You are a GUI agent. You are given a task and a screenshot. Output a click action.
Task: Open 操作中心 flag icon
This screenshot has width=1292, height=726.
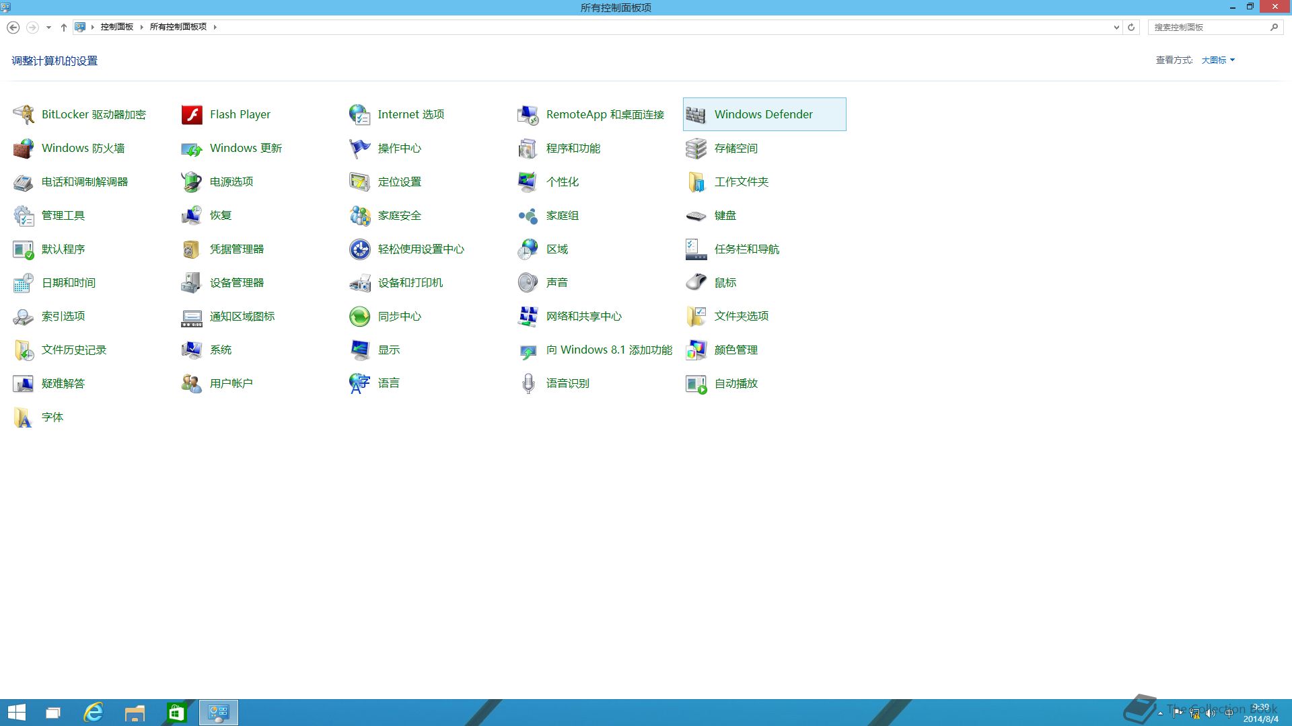coord(360,148)
